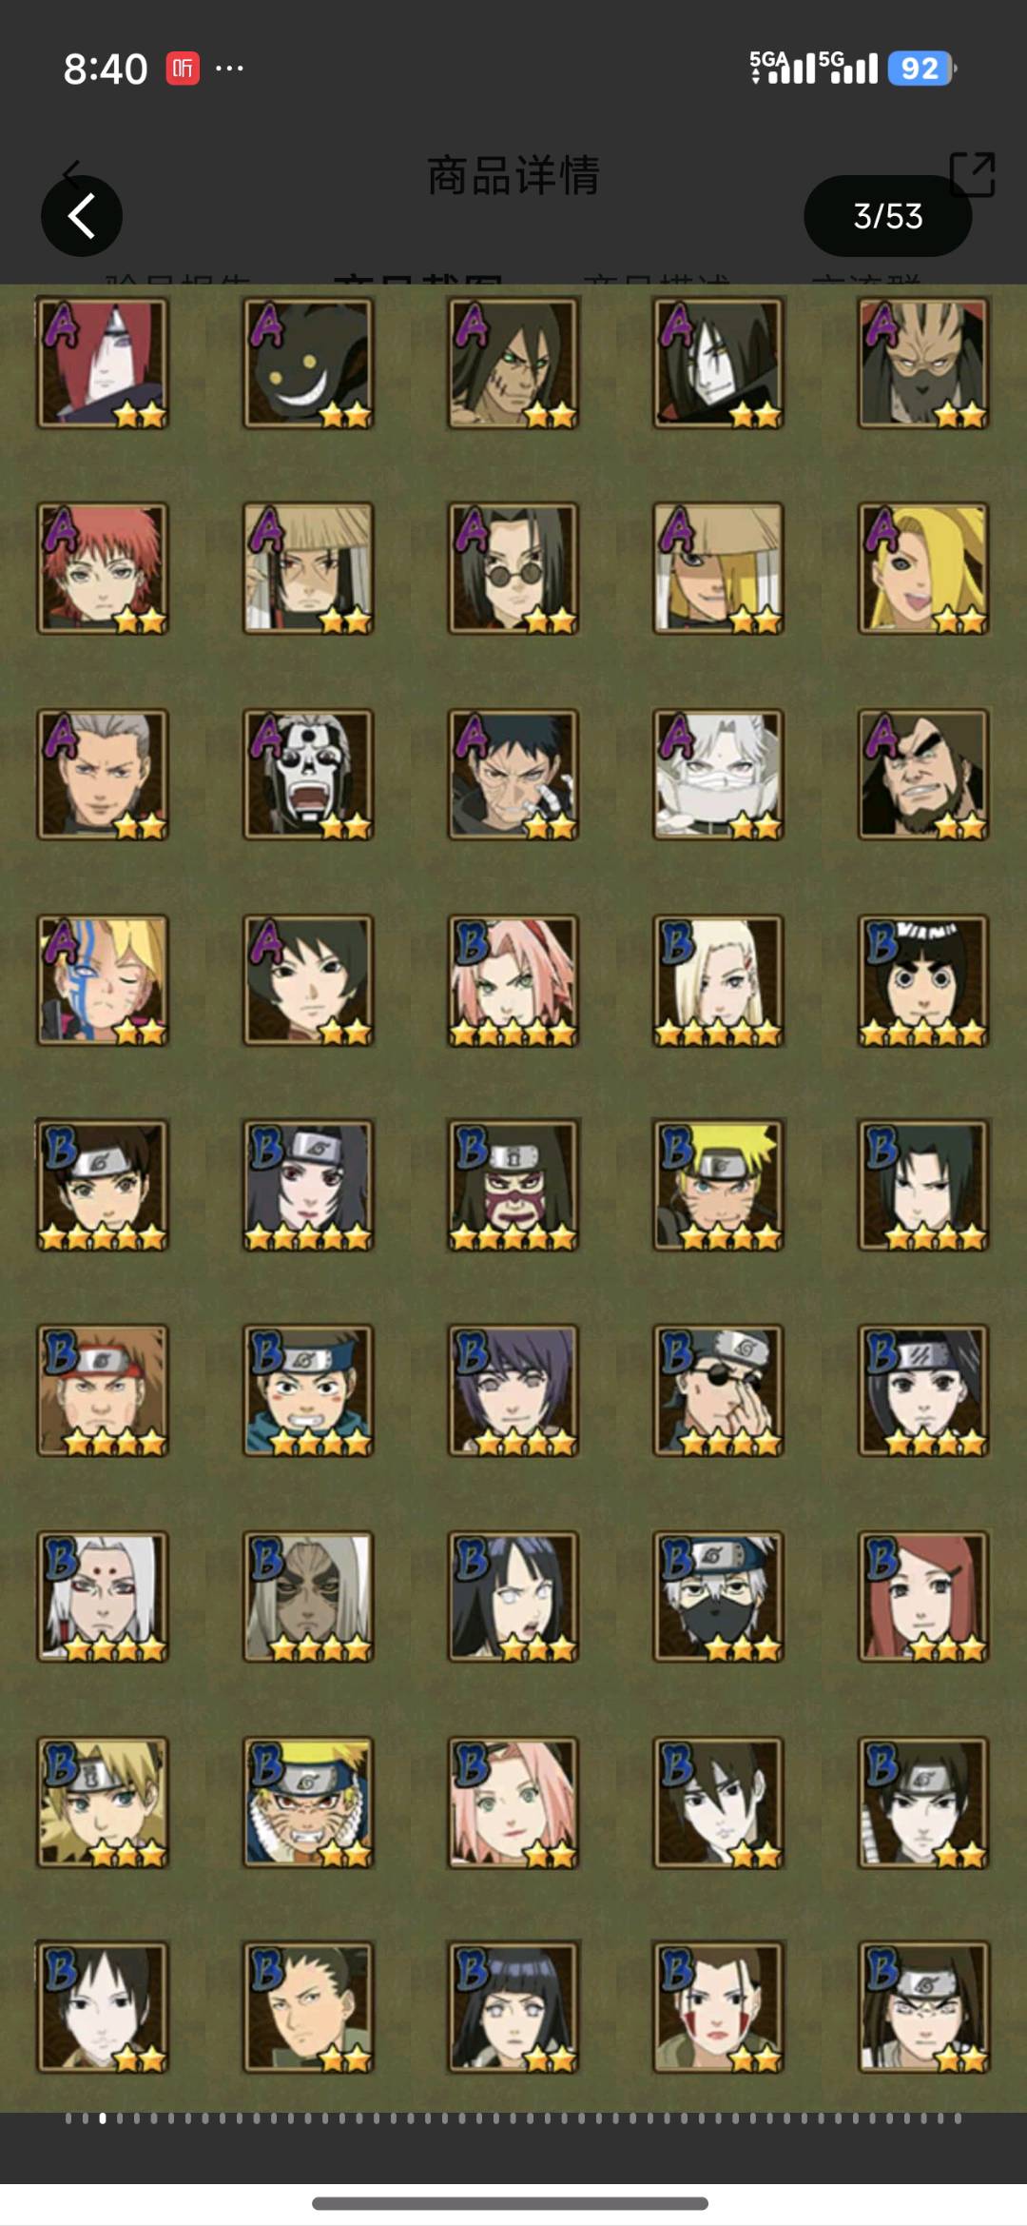The height and width of the screenshot is (2226, 1027).
Task: Select B-rank pink-haired five-star character
Action: [x=513, y=980]
